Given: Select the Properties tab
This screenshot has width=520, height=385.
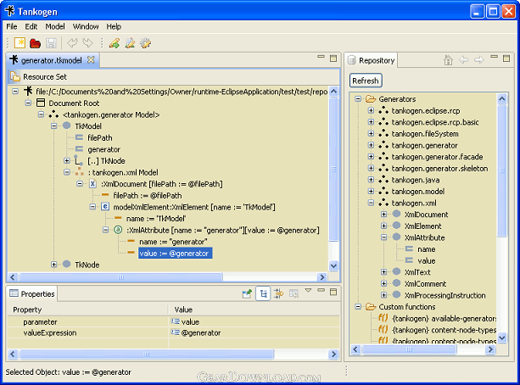Looking at the screenshot, I should pos(32,293).
